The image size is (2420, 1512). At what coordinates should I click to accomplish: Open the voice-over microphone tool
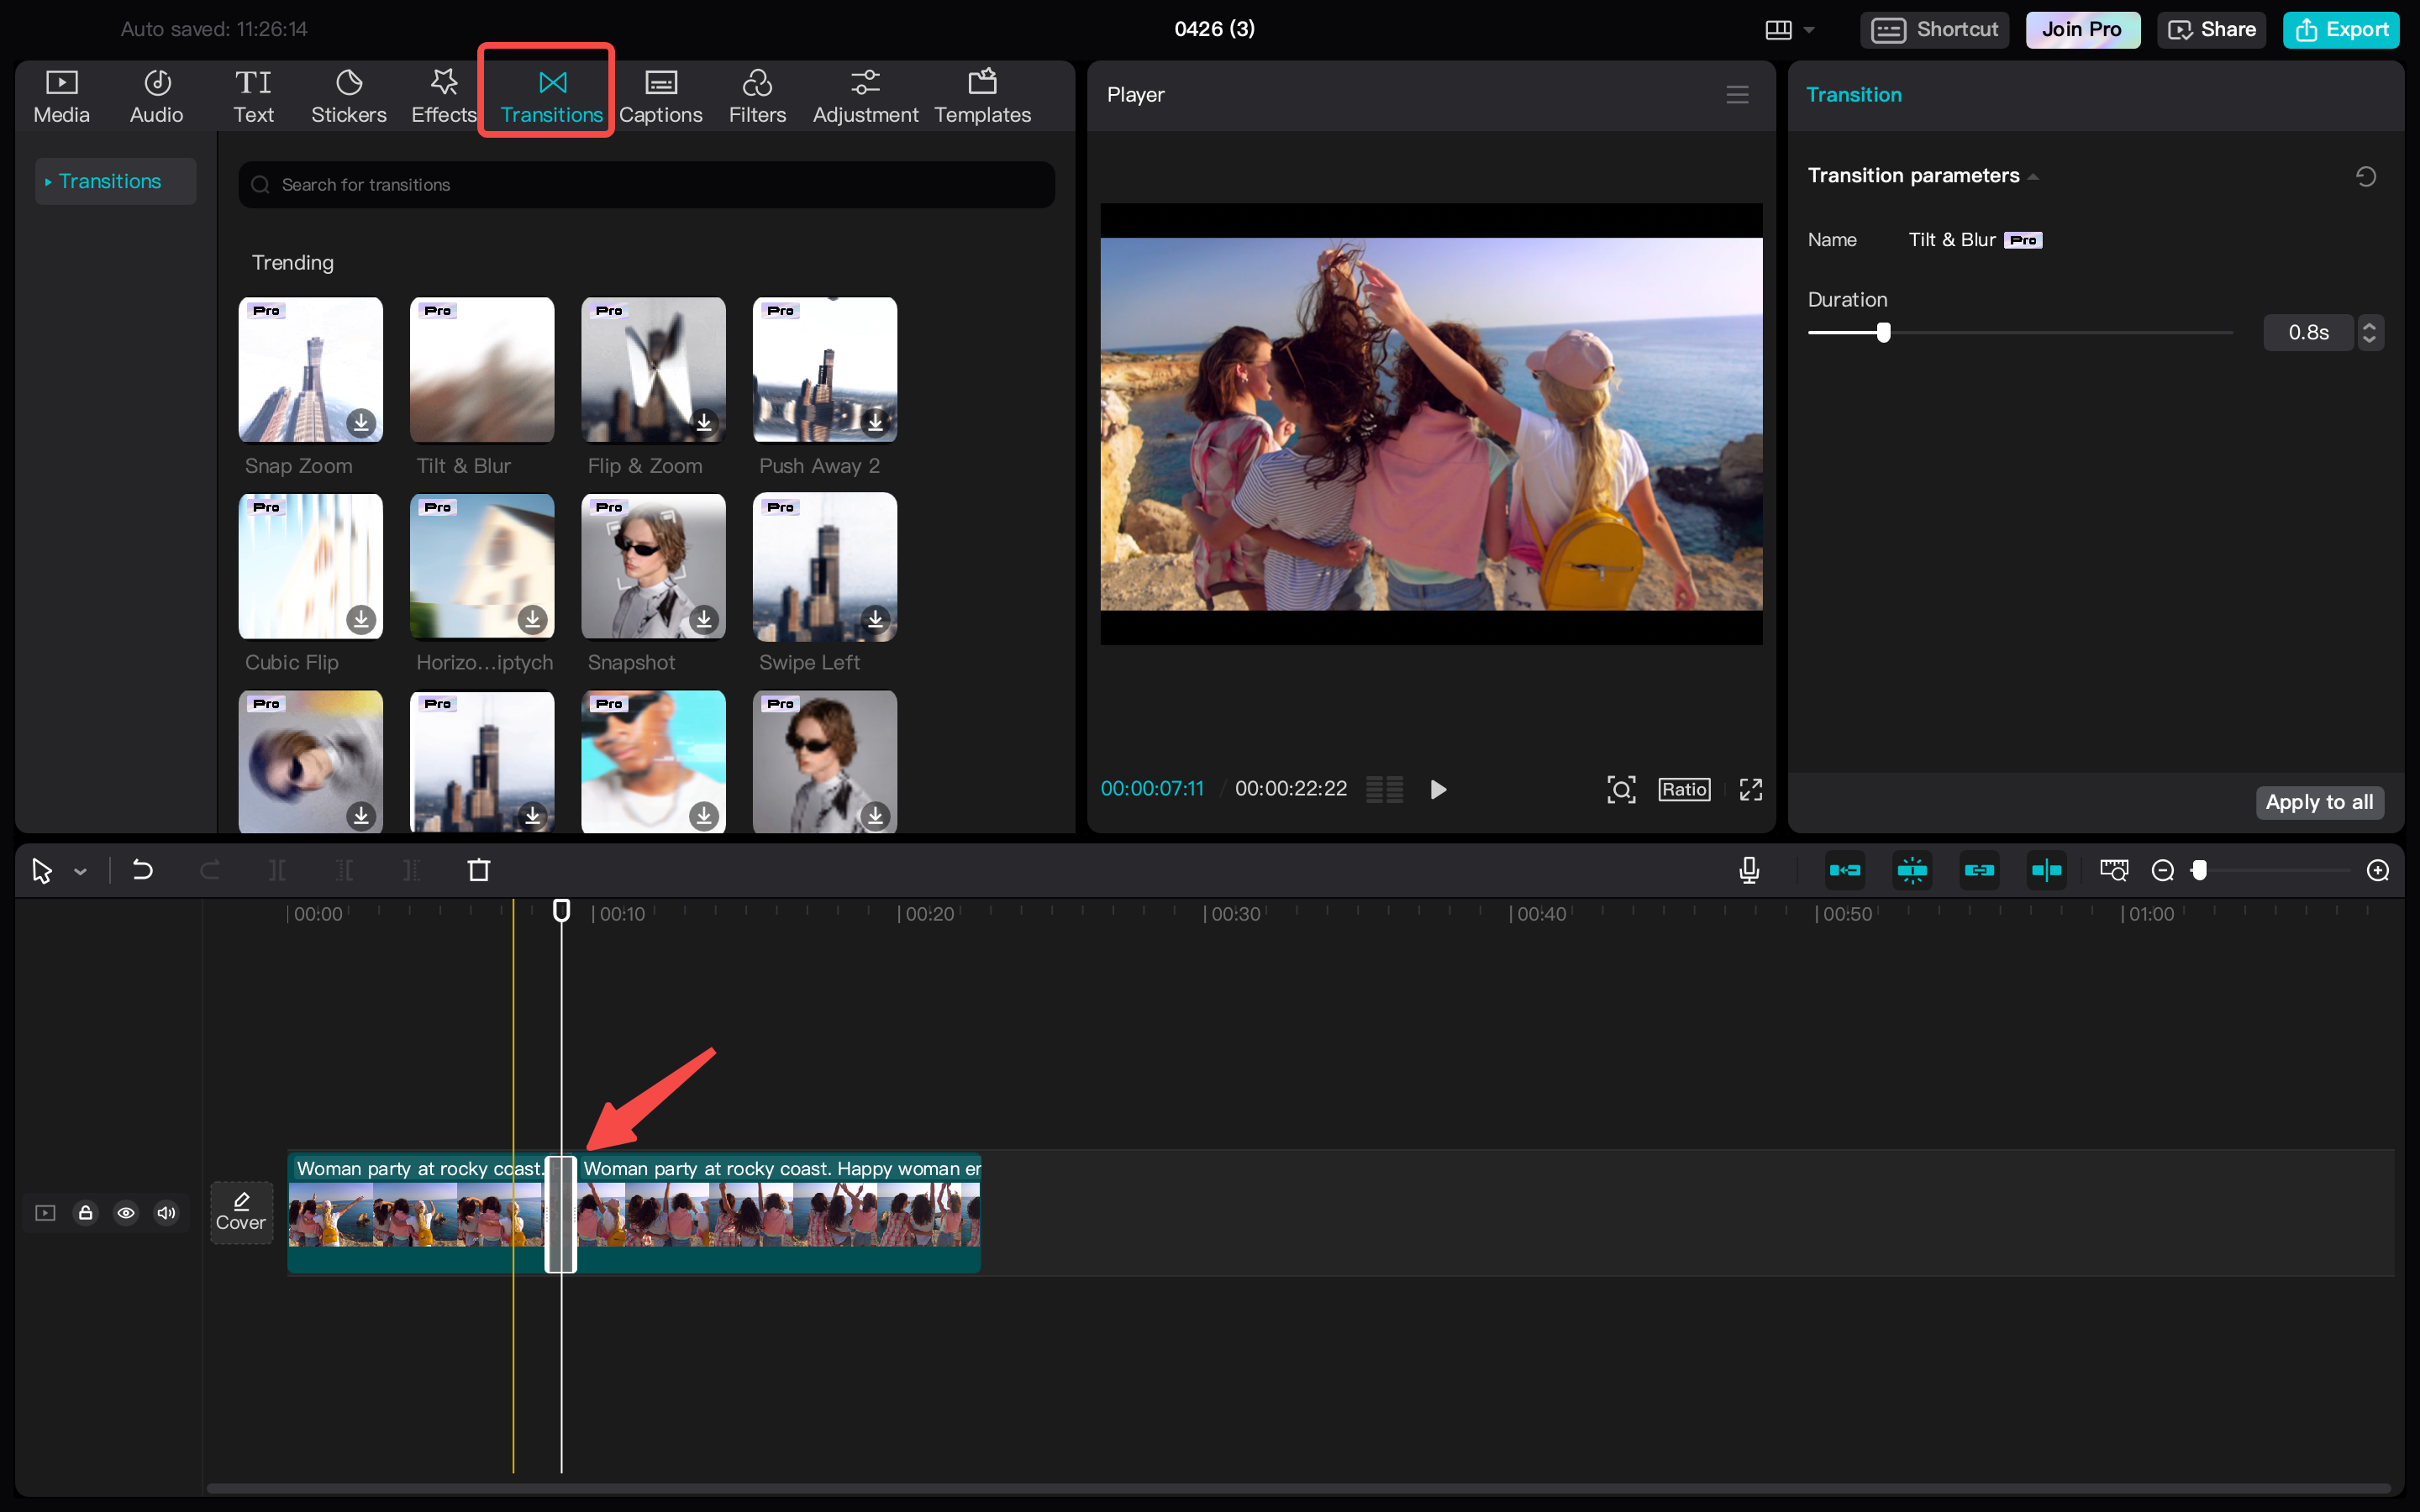(x=1748, y=870)
